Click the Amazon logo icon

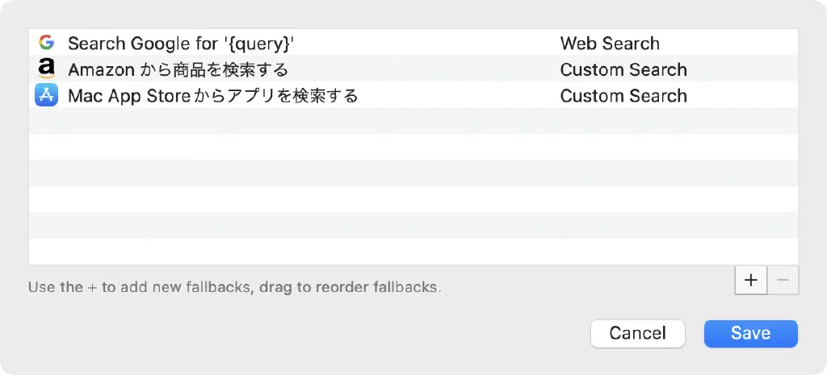46,69
